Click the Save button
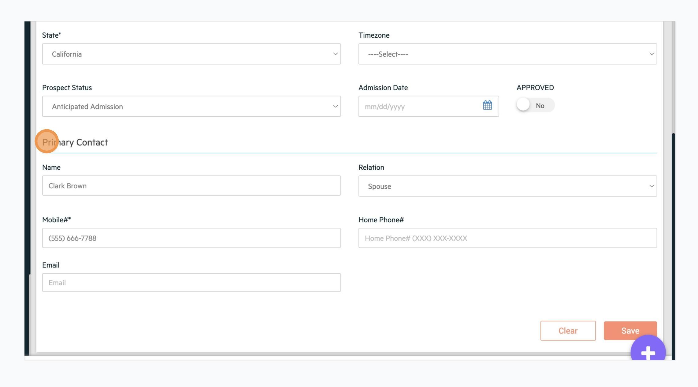Viewport: 698px width, 387px height. (630, 331)
